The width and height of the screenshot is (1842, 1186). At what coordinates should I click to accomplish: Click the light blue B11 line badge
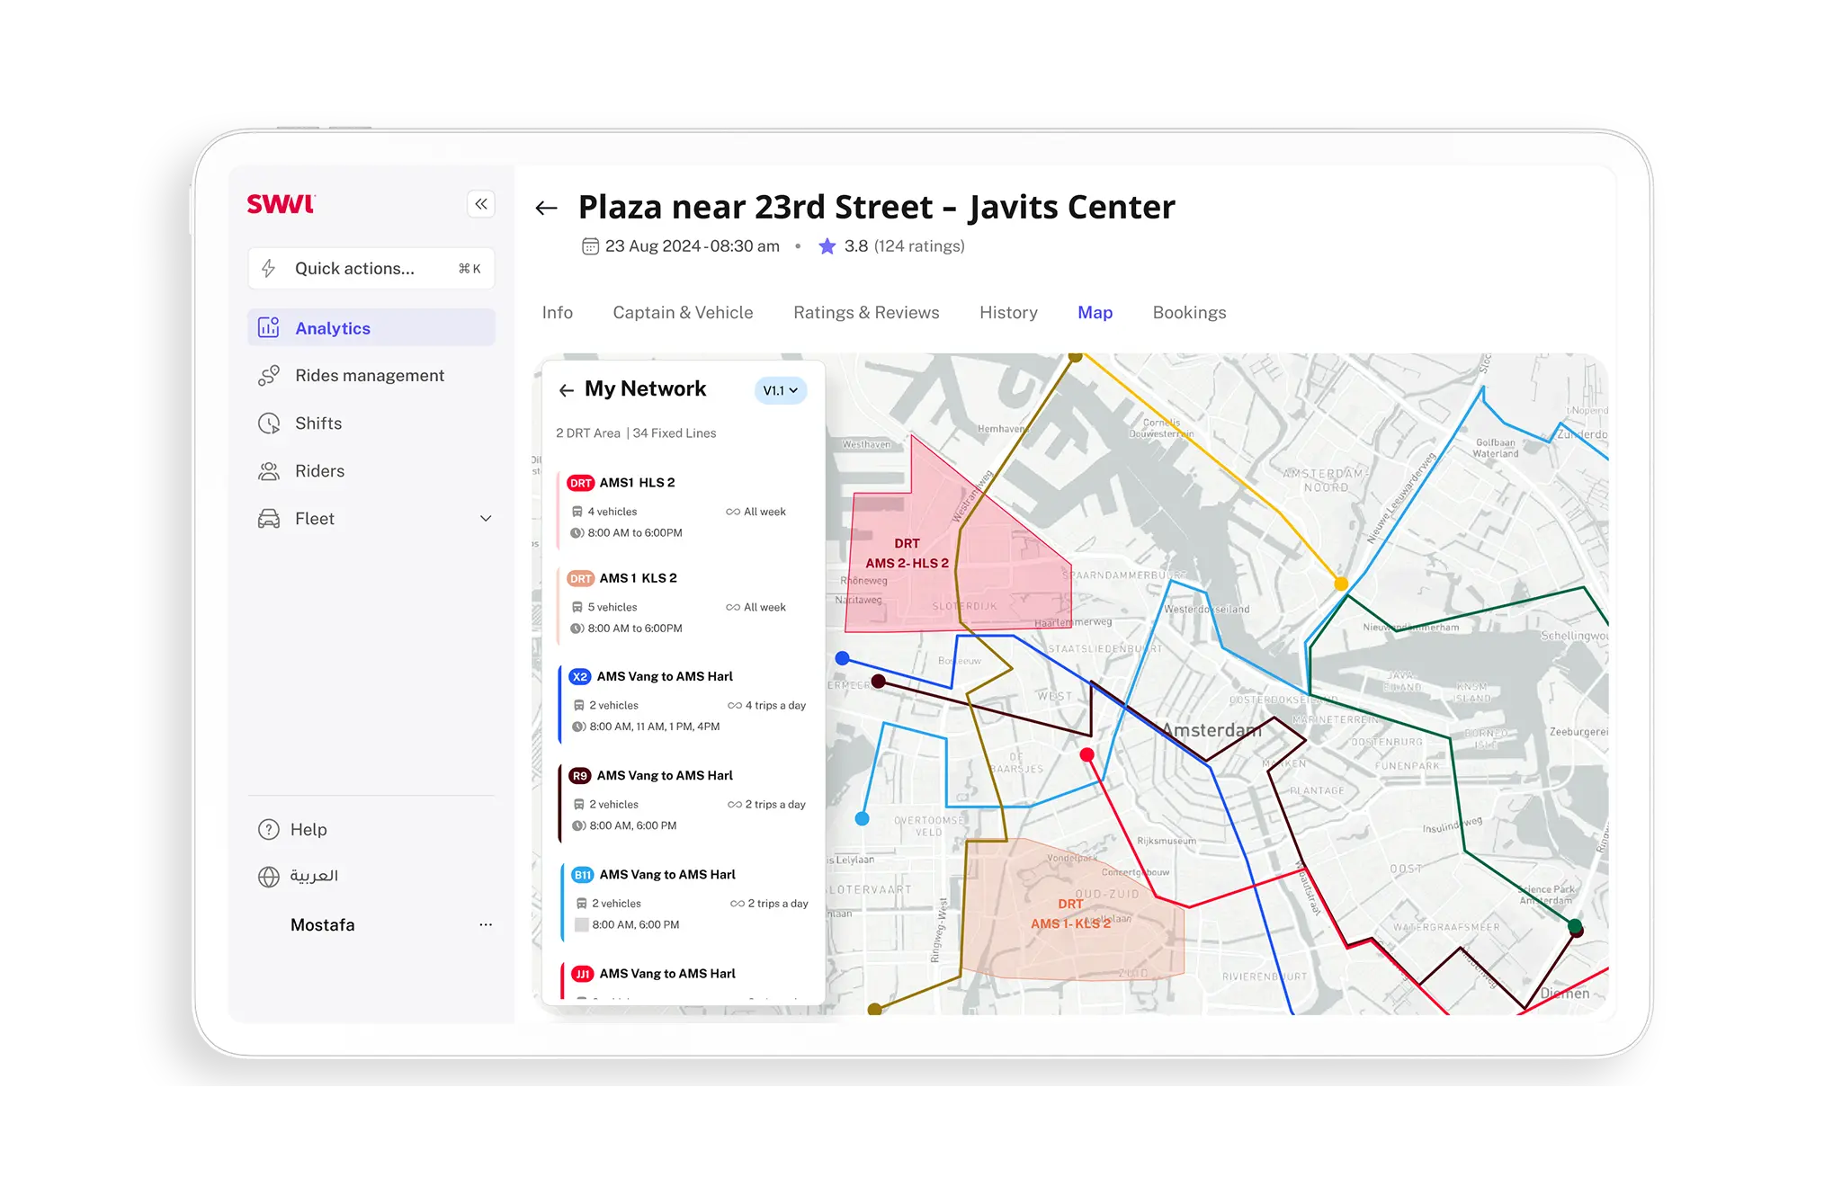pos(583,874)
